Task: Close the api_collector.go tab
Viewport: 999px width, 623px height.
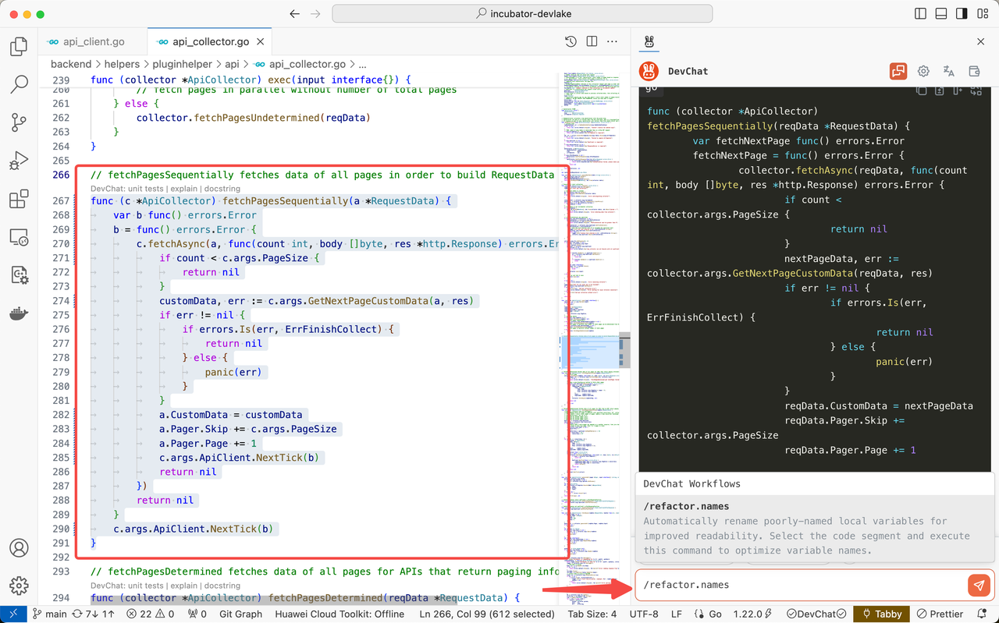Action: click(260, 41)
